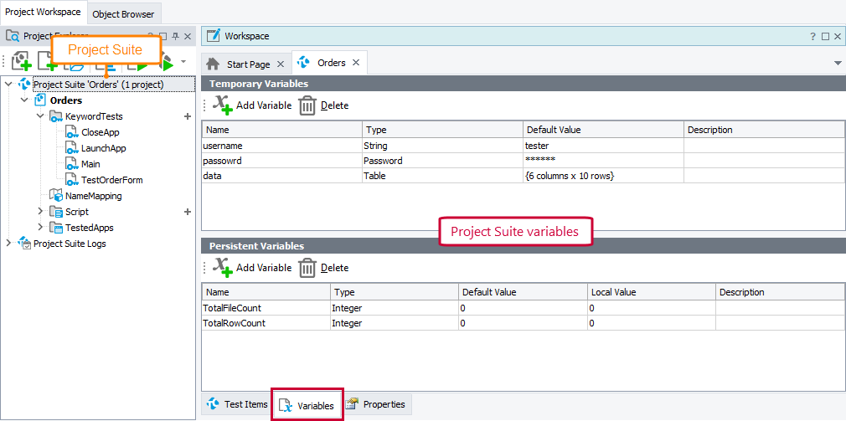846x421 pixels.
Task: Expand the TestedApps node
Action: 39,228
